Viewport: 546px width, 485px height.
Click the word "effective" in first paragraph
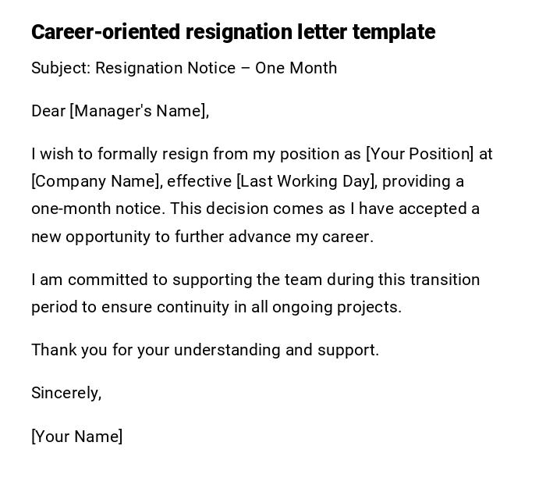pyautogui.click(x=199, y=181)
